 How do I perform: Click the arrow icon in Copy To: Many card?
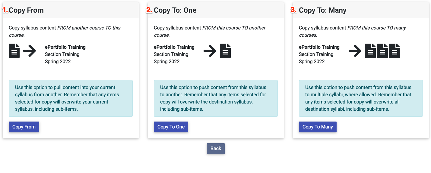point(355,51)
